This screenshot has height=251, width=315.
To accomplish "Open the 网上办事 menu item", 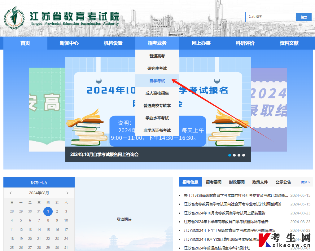I will (202, 43).
